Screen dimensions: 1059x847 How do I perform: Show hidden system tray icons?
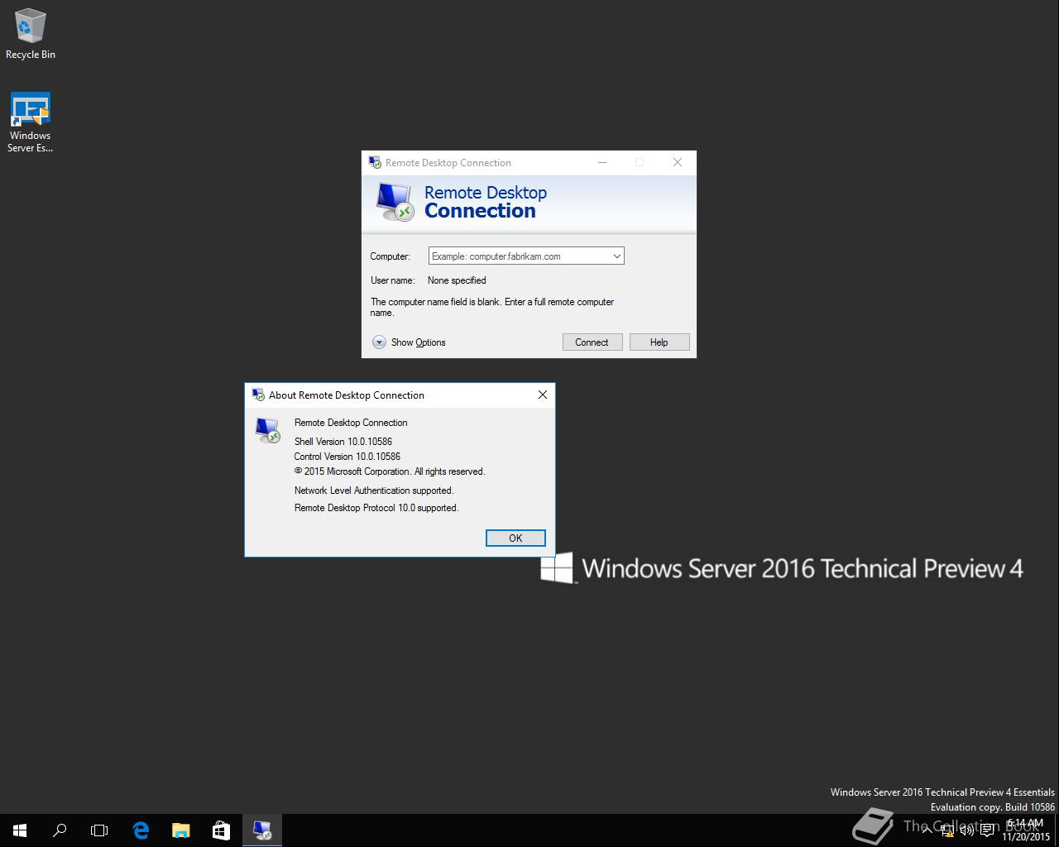pyautogui.click(x=927, y=830)
